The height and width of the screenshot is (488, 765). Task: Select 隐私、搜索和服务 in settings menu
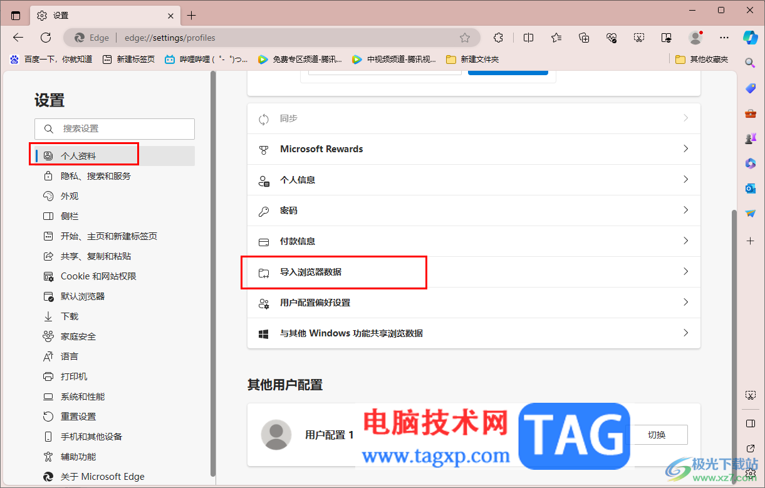click(x=95, y=175)
